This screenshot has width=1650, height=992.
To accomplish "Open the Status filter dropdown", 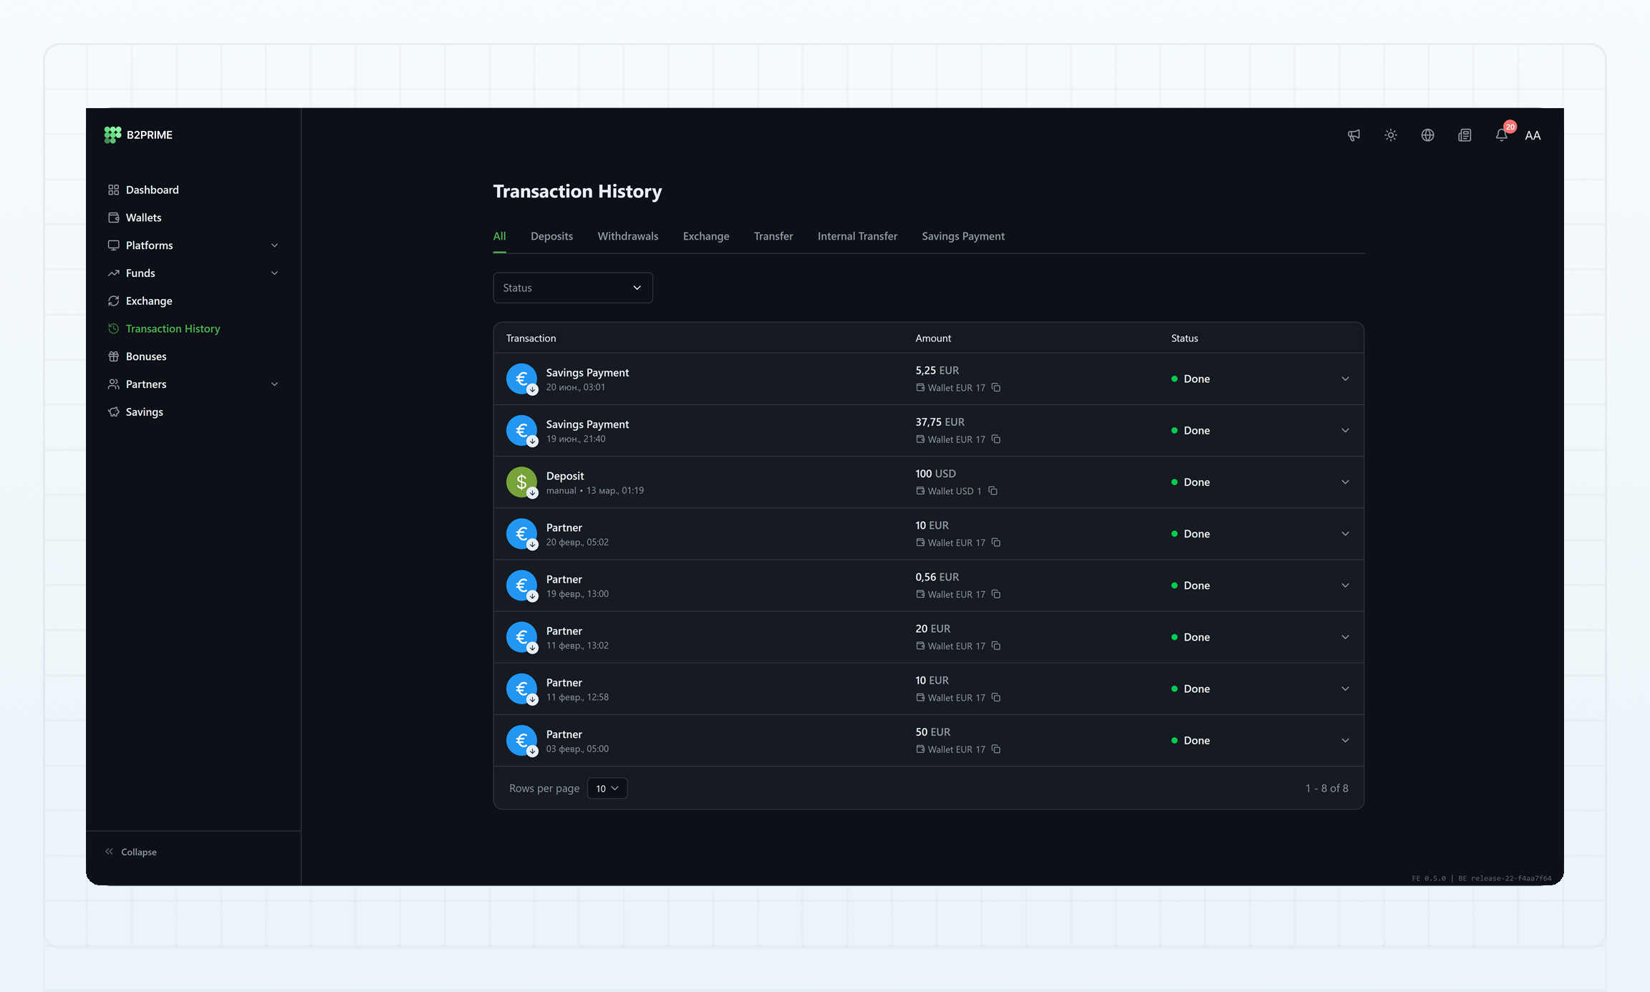I will [x=573, y=288].
